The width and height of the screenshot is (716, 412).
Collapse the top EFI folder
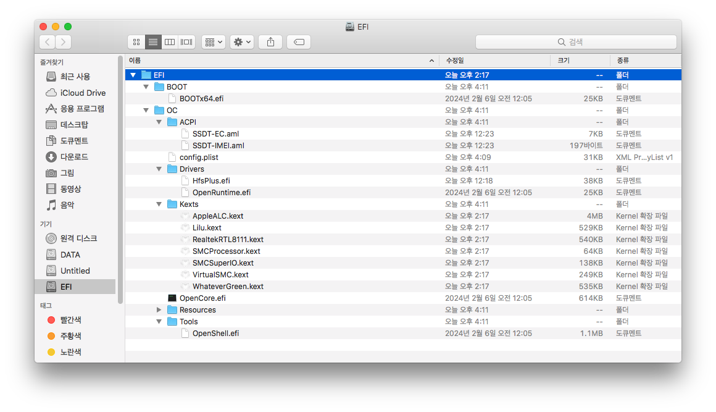133,75
